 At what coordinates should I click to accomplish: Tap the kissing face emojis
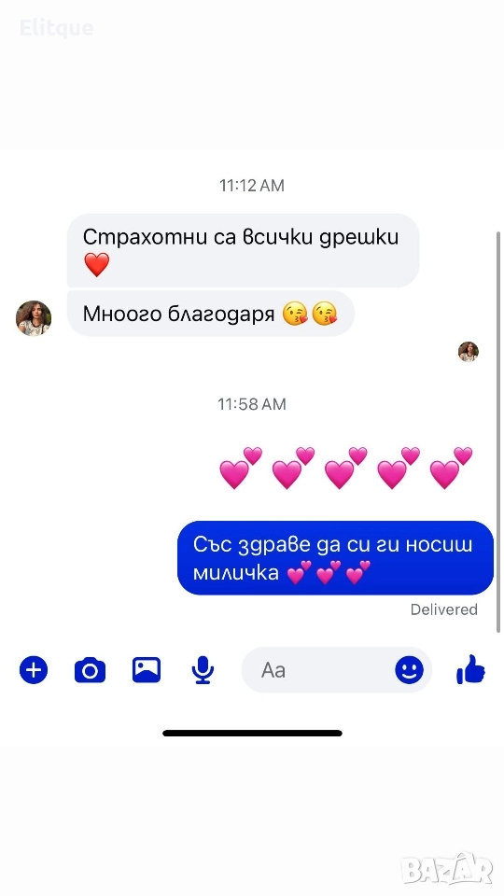pos(310,314)
